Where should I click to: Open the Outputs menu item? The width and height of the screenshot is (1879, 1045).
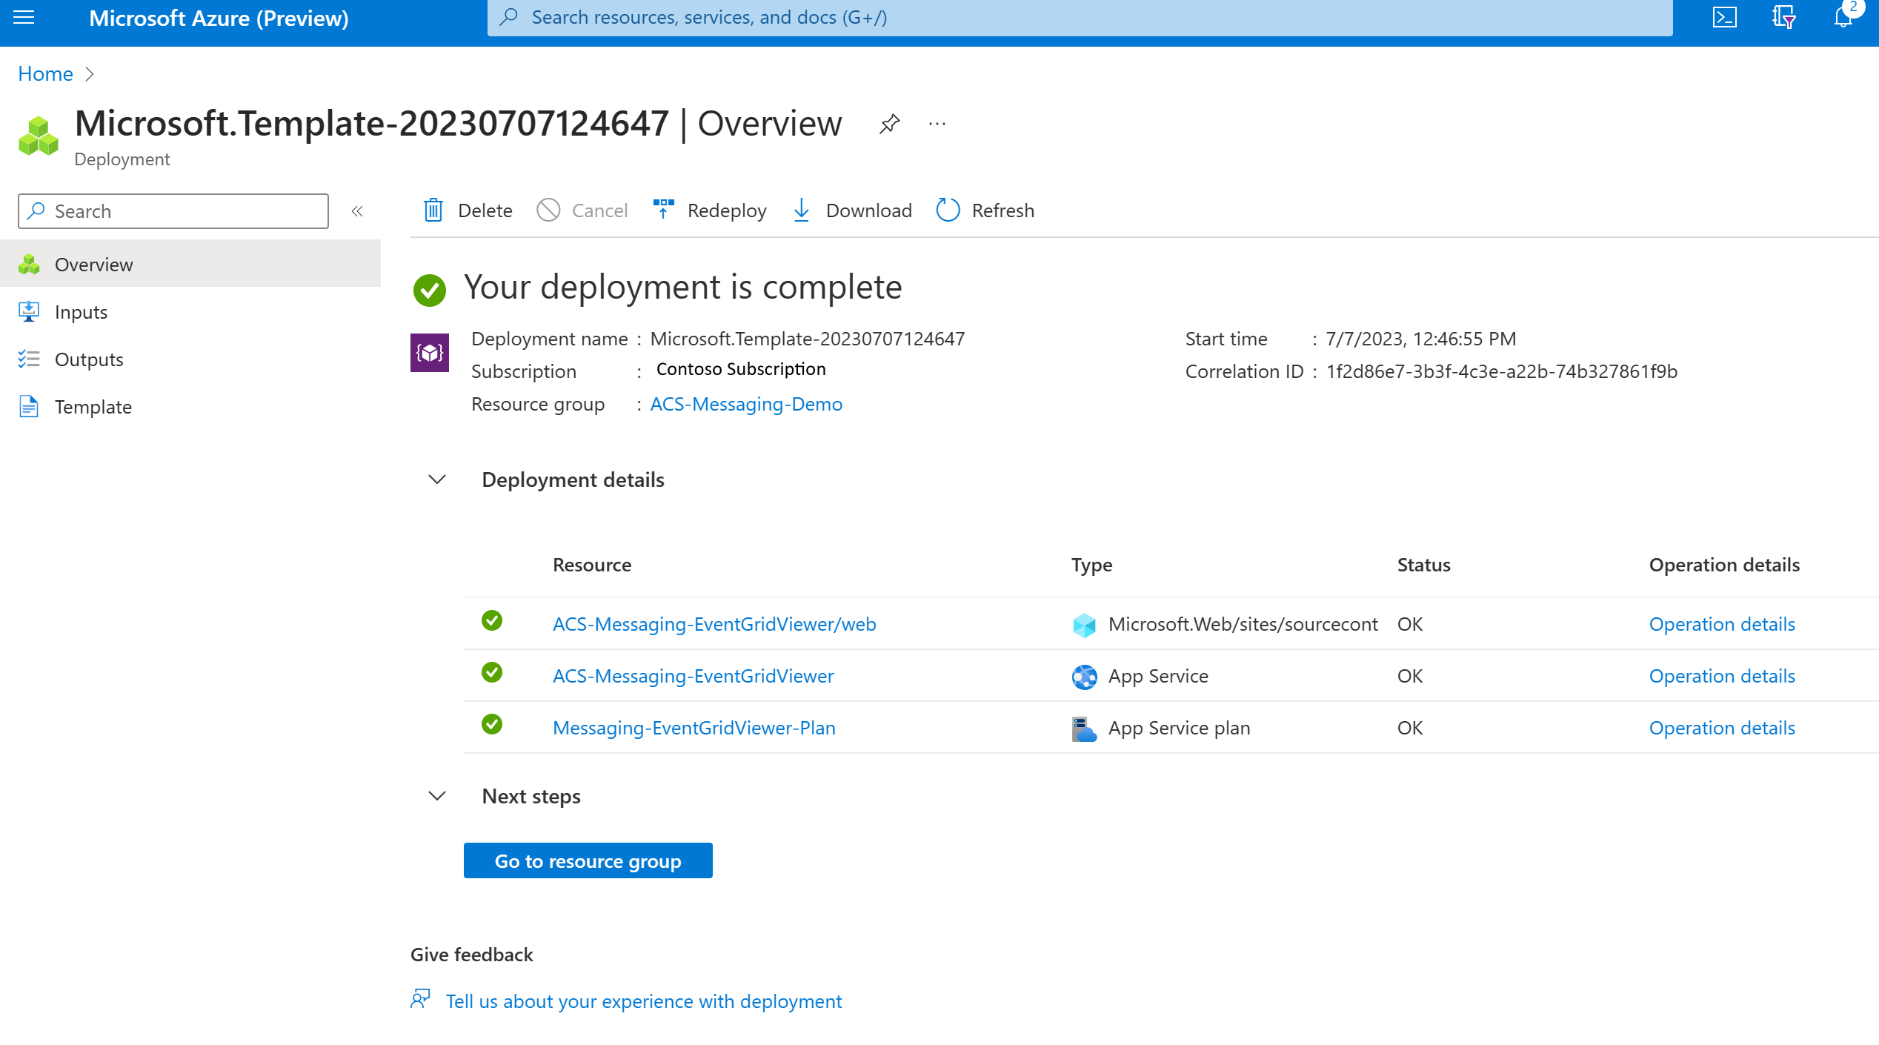pos(89,359)
